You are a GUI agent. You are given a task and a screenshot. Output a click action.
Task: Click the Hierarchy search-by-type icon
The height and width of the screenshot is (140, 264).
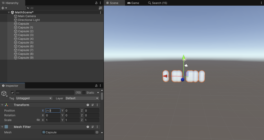[x=100, y=8]
